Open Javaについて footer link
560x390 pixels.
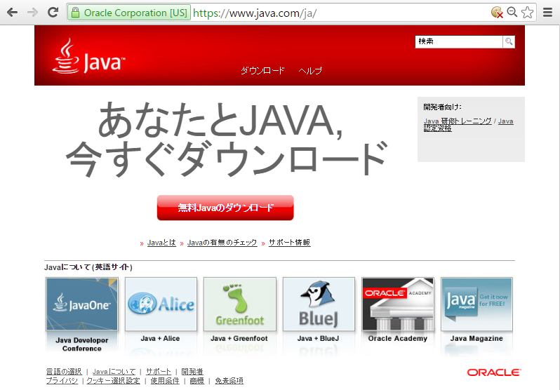[114, 372]
